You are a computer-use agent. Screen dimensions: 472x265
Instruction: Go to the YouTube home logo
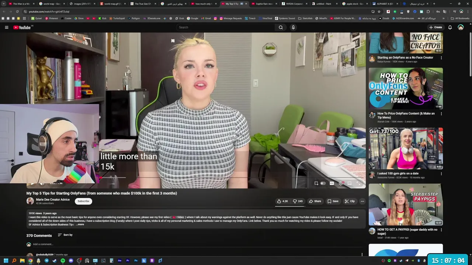click(22, 27)
